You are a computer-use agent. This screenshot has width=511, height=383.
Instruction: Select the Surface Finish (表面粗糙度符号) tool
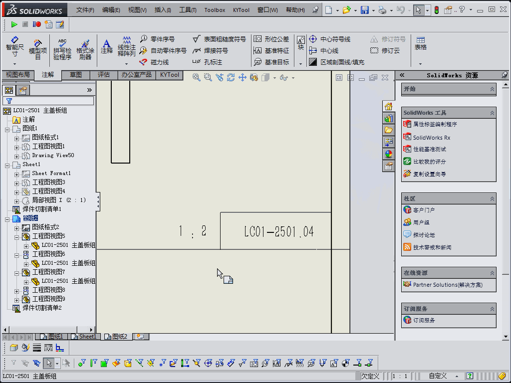pos(220,39)
